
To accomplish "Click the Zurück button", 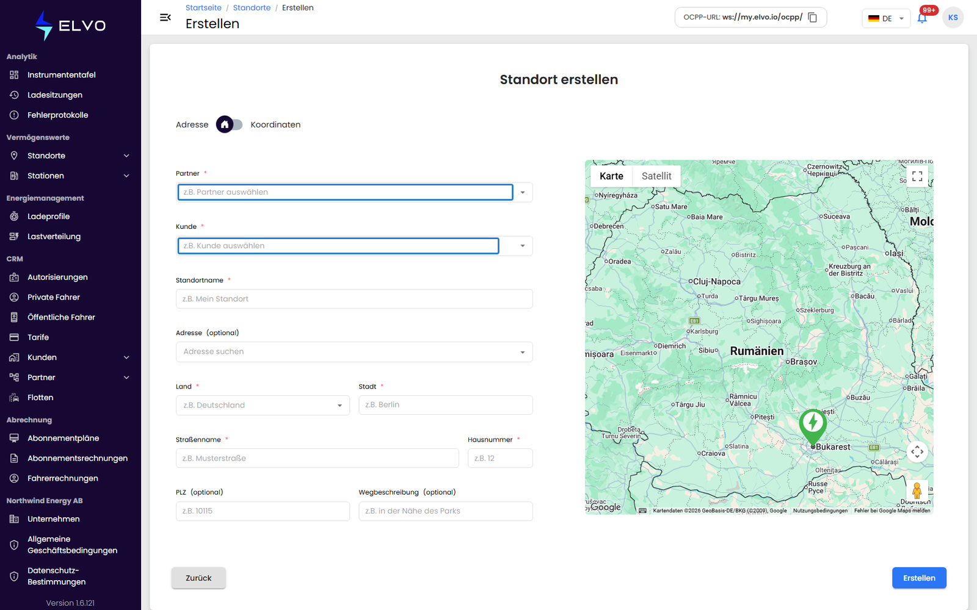I will coord(198,578).
